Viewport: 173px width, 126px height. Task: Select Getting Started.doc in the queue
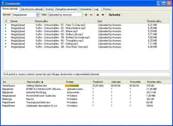tap(37, 86)
